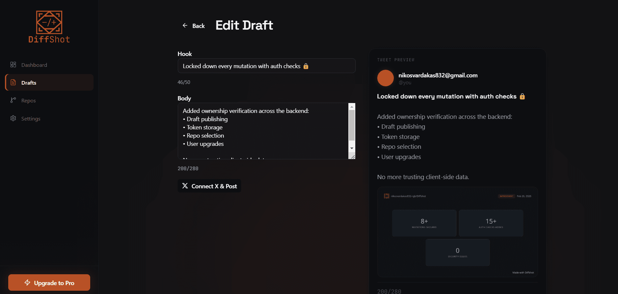Focus the Body text area
The image size is (618, 294).
[263, 131]
